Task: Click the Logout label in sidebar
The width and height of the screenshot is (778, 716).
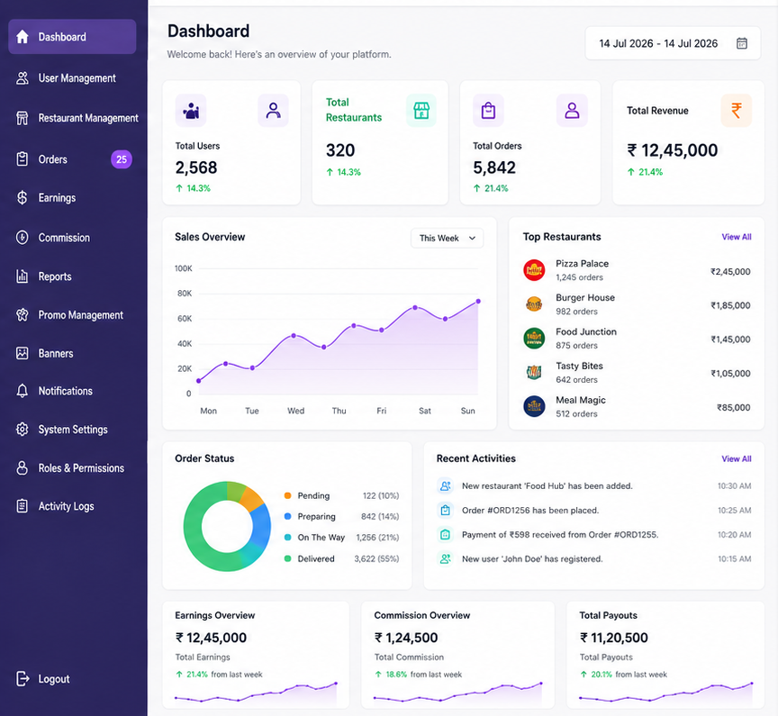Action: click(x=54, y=679)
